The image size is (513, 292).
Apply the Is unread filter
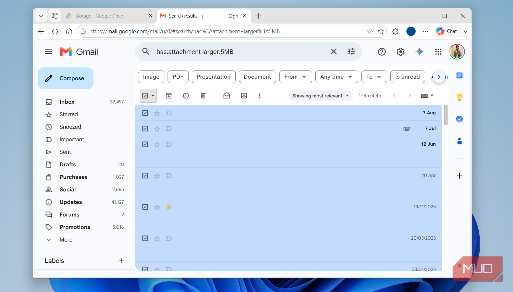408,77
